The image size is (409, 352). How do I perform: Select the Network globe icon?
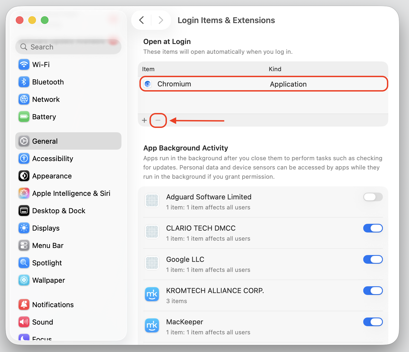24,99
